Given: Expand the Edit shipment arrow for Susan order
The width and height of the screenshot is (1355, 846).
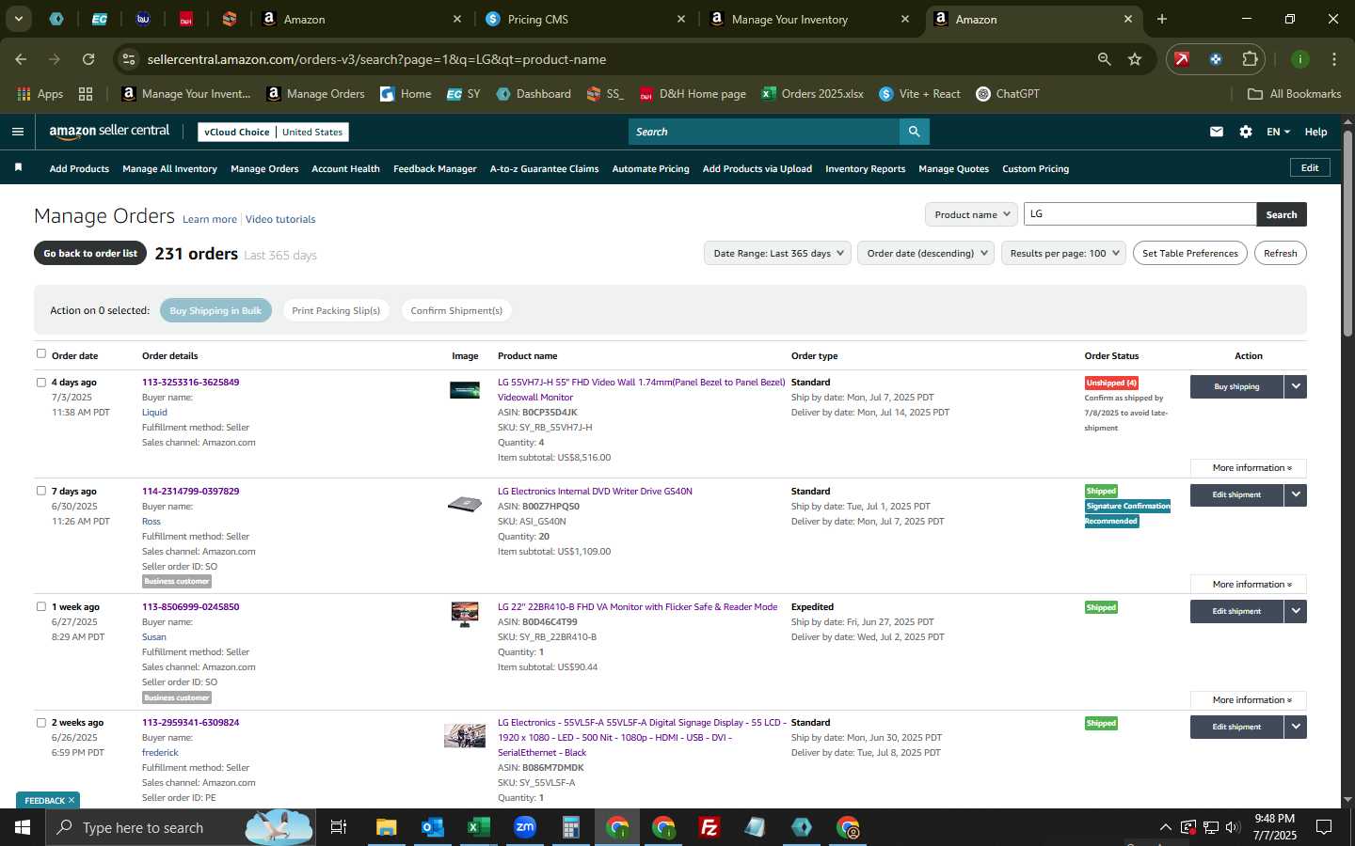Looking at the screenshot, I should point(1296,611).
